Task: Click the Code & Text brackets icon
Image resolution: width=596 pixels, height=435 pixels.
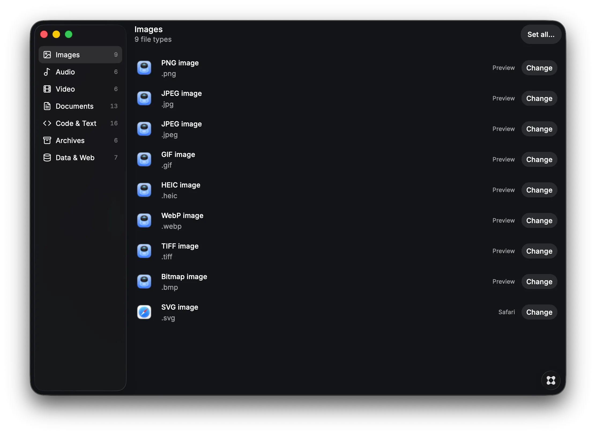Action: tap(47, 123)
